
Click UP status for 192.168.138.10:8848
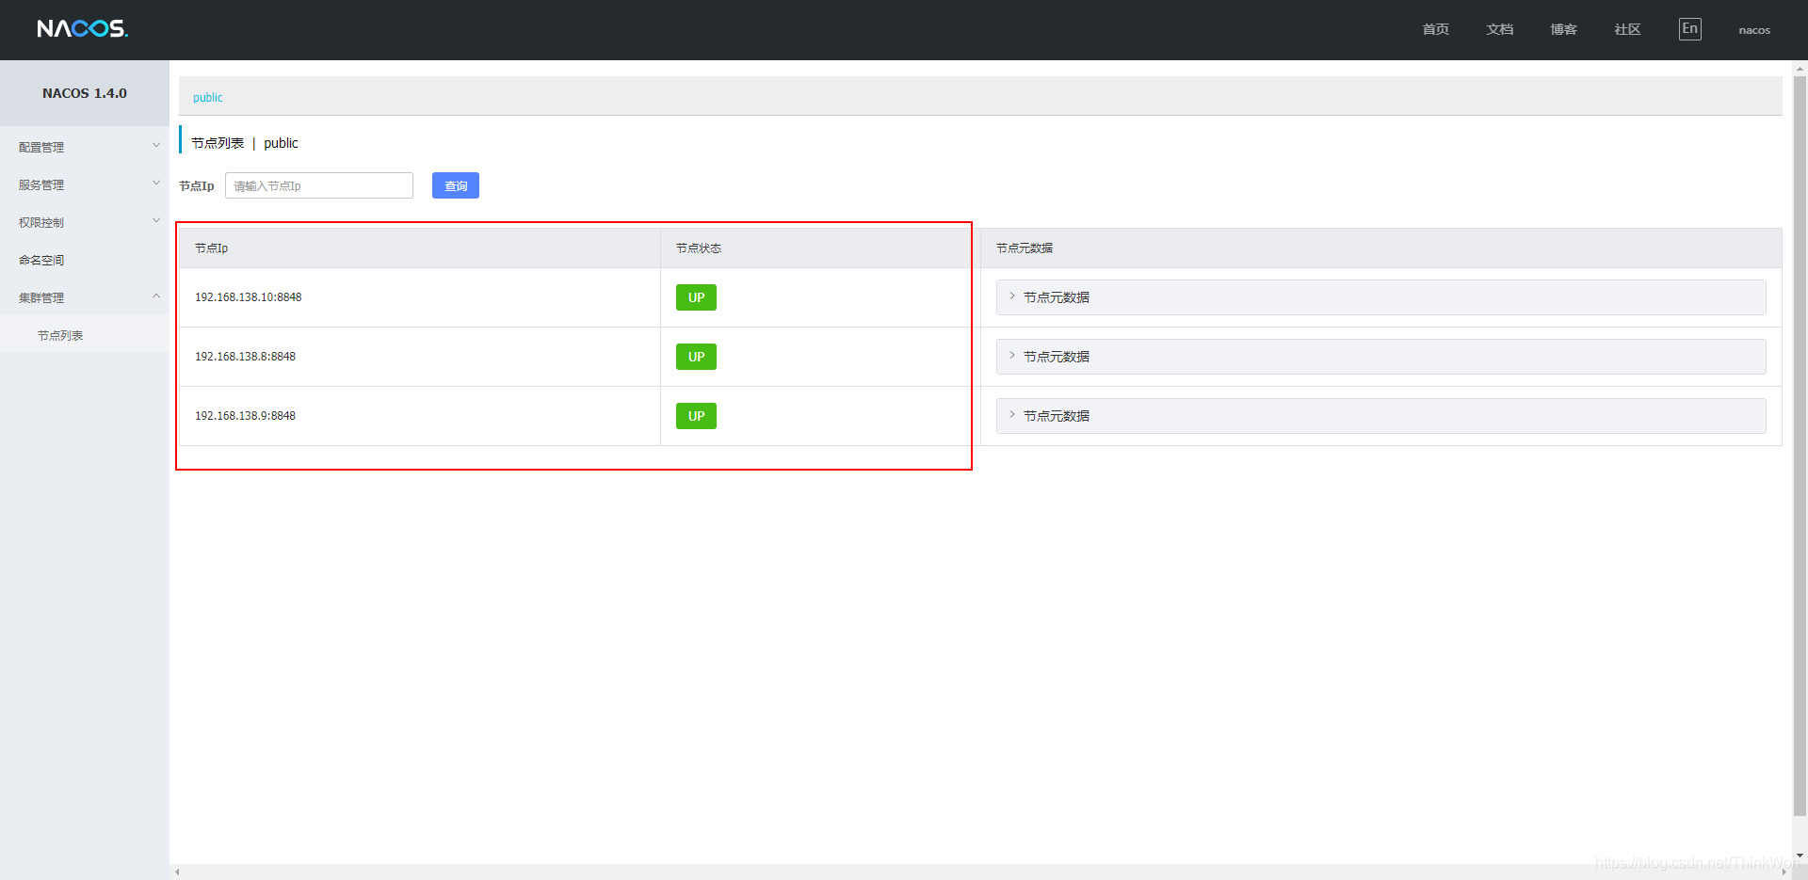[x=696, y=297]
